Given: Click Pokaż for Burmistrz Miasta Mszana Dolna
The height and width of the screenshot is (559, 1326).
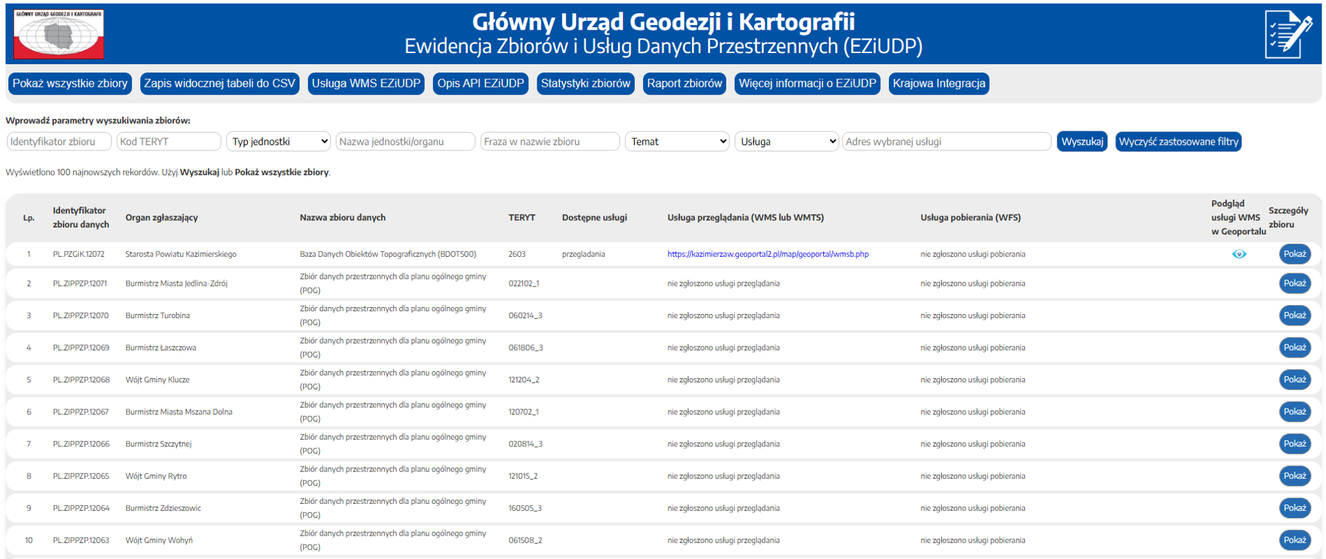Looking at the screenshot, I should [1295, 411].
